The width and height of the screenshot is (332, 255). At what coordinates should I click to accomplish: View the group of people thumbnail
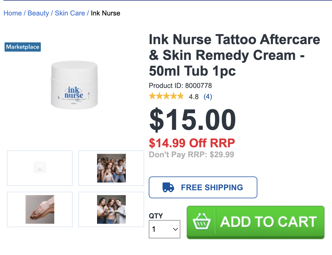111,168
